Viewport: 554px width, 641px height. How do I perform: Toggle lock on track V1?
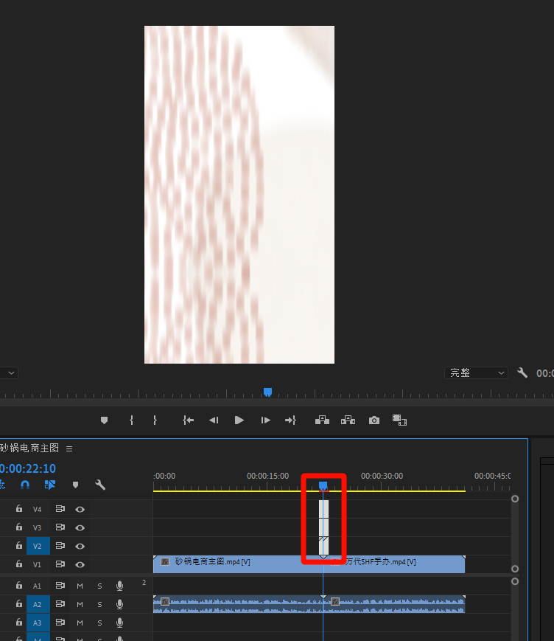click(x=19, y=564)
